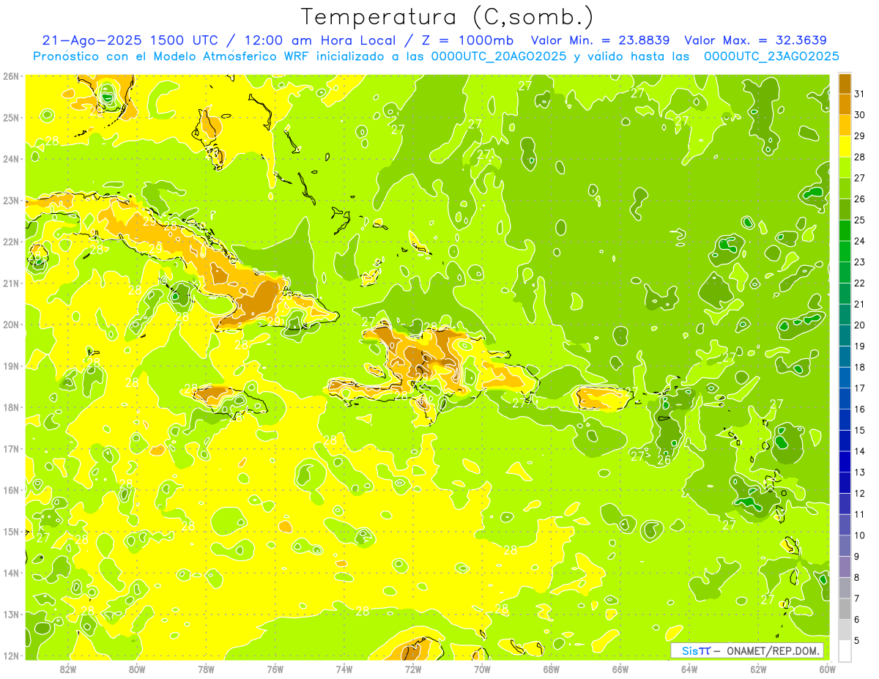Image resolution: width=879 pixels, height=679 pixels.
Task: Click the "ONAMET/REP.DOM." credit label
Action: (774, 650)
